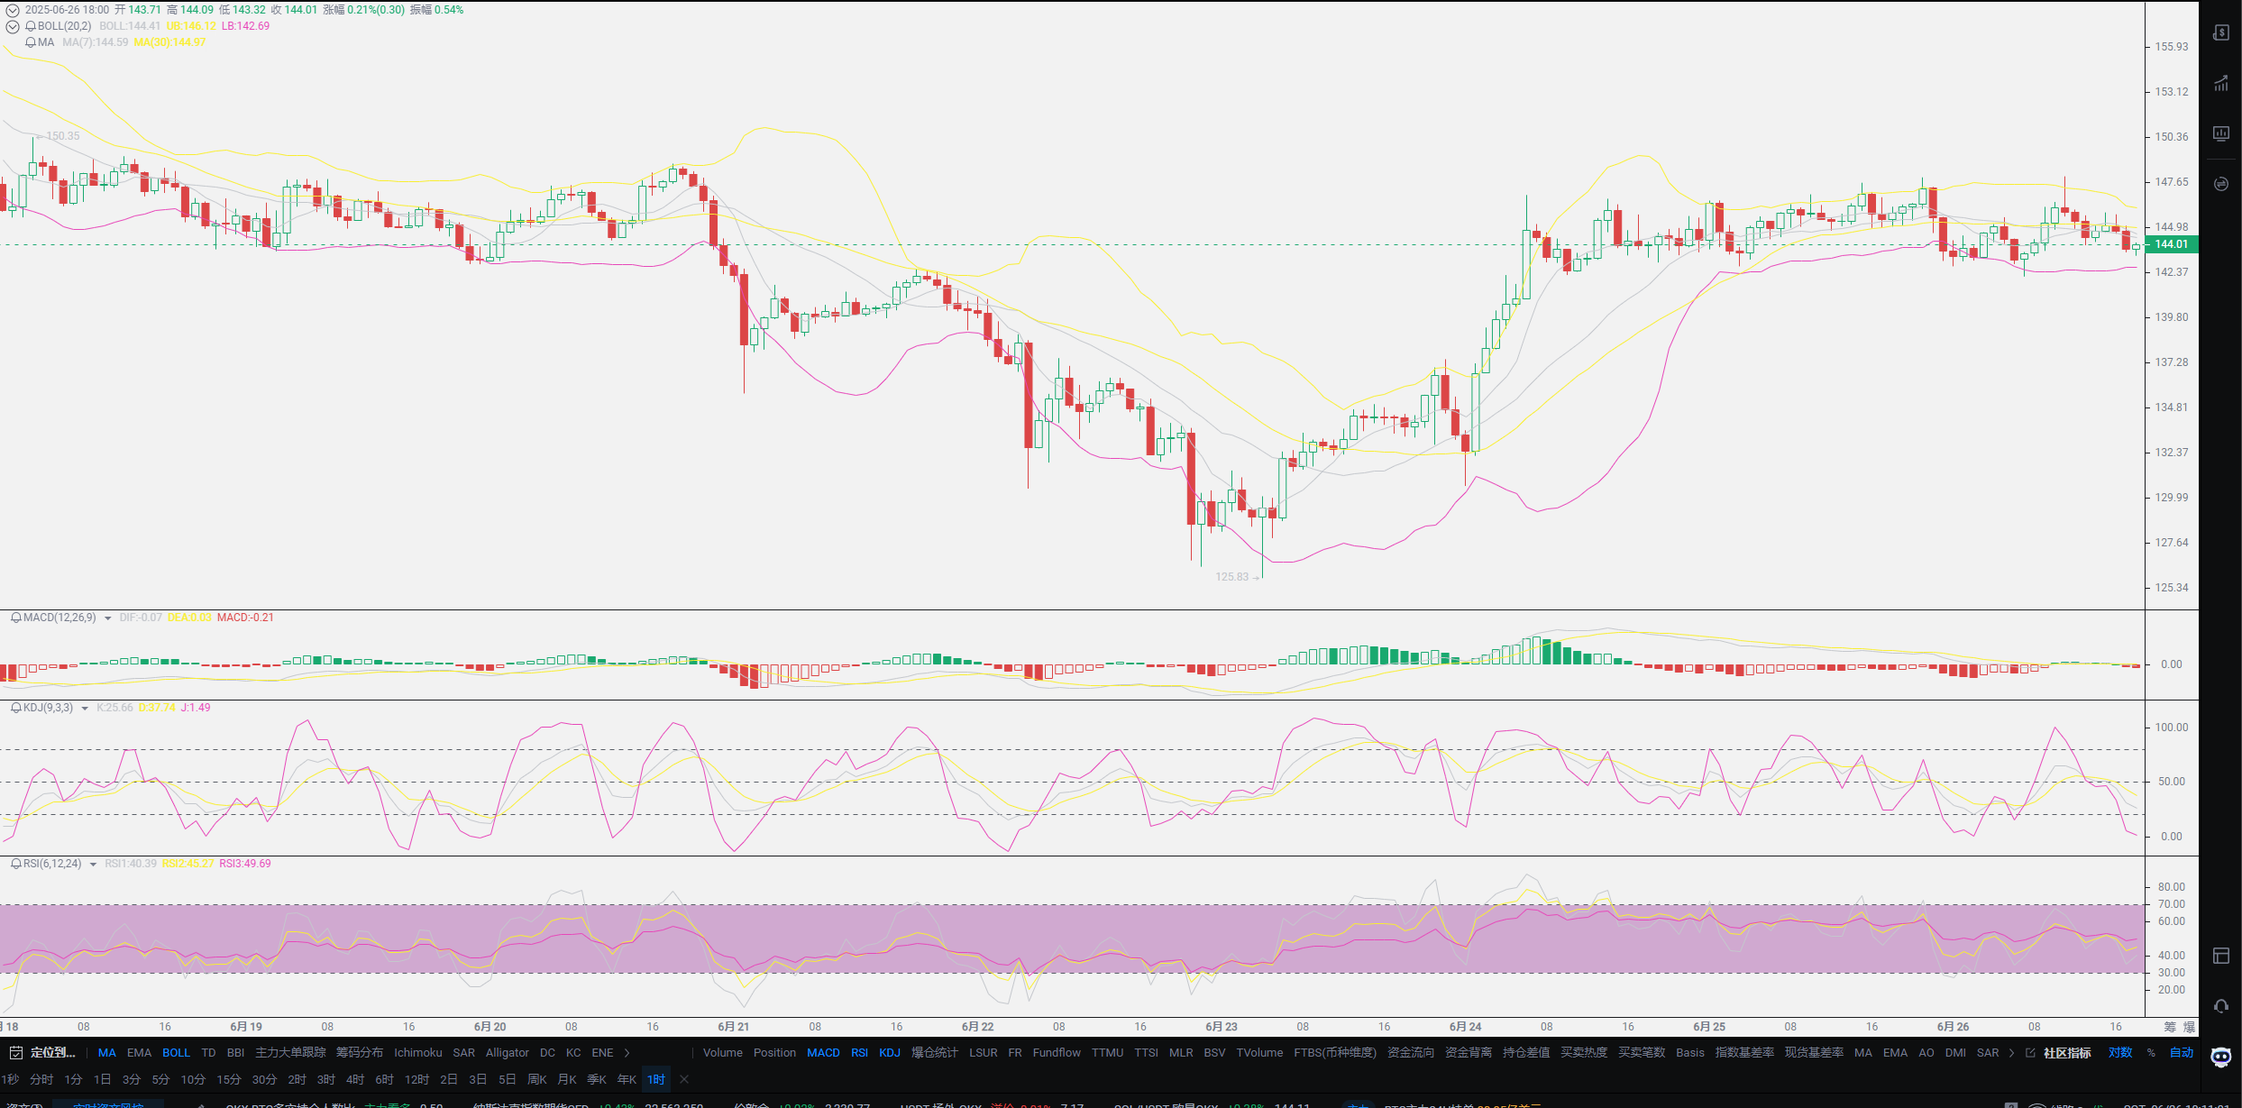Screen dimensions: 2242x1108
Task: Open the MACD(12,26,9) settings dropdown arrow
Action: [x=108, y=618]
